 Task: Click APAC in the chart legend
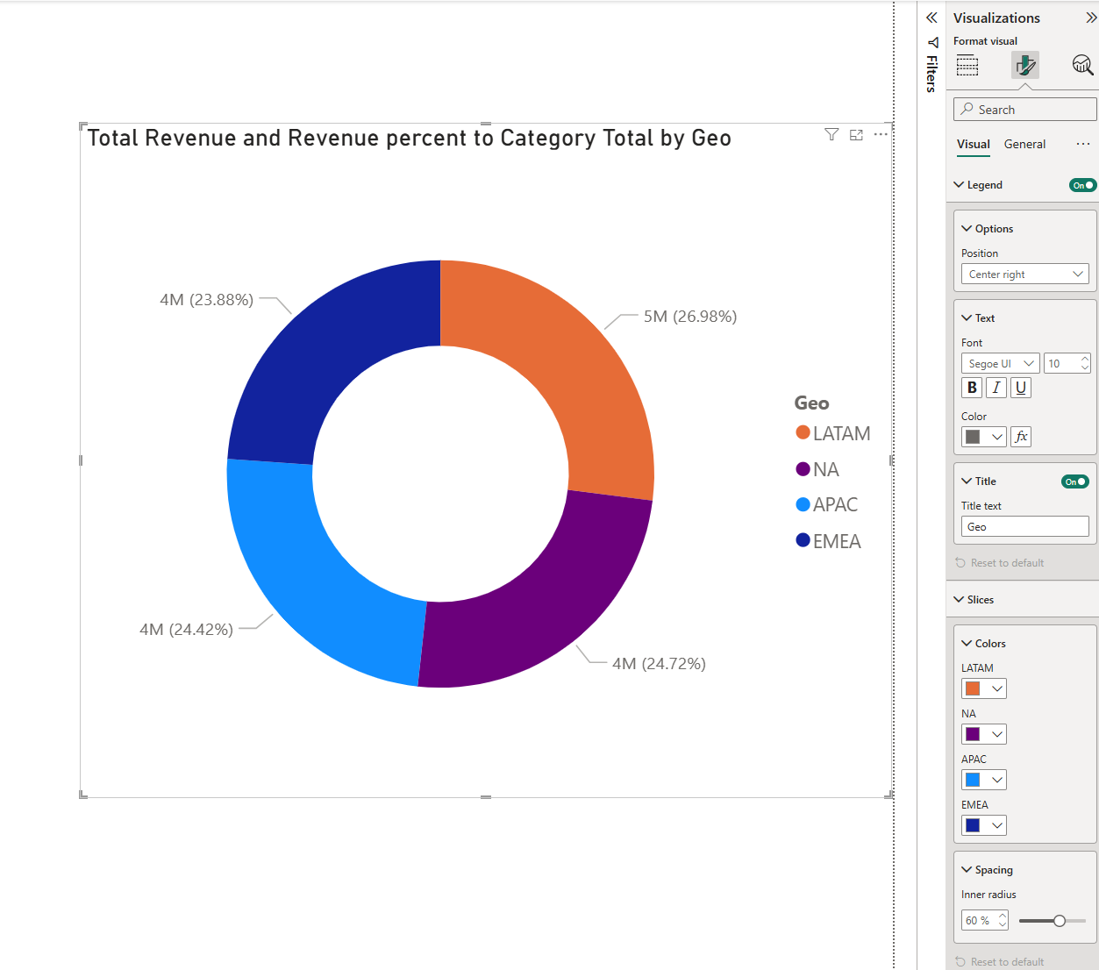coord(827,505)
